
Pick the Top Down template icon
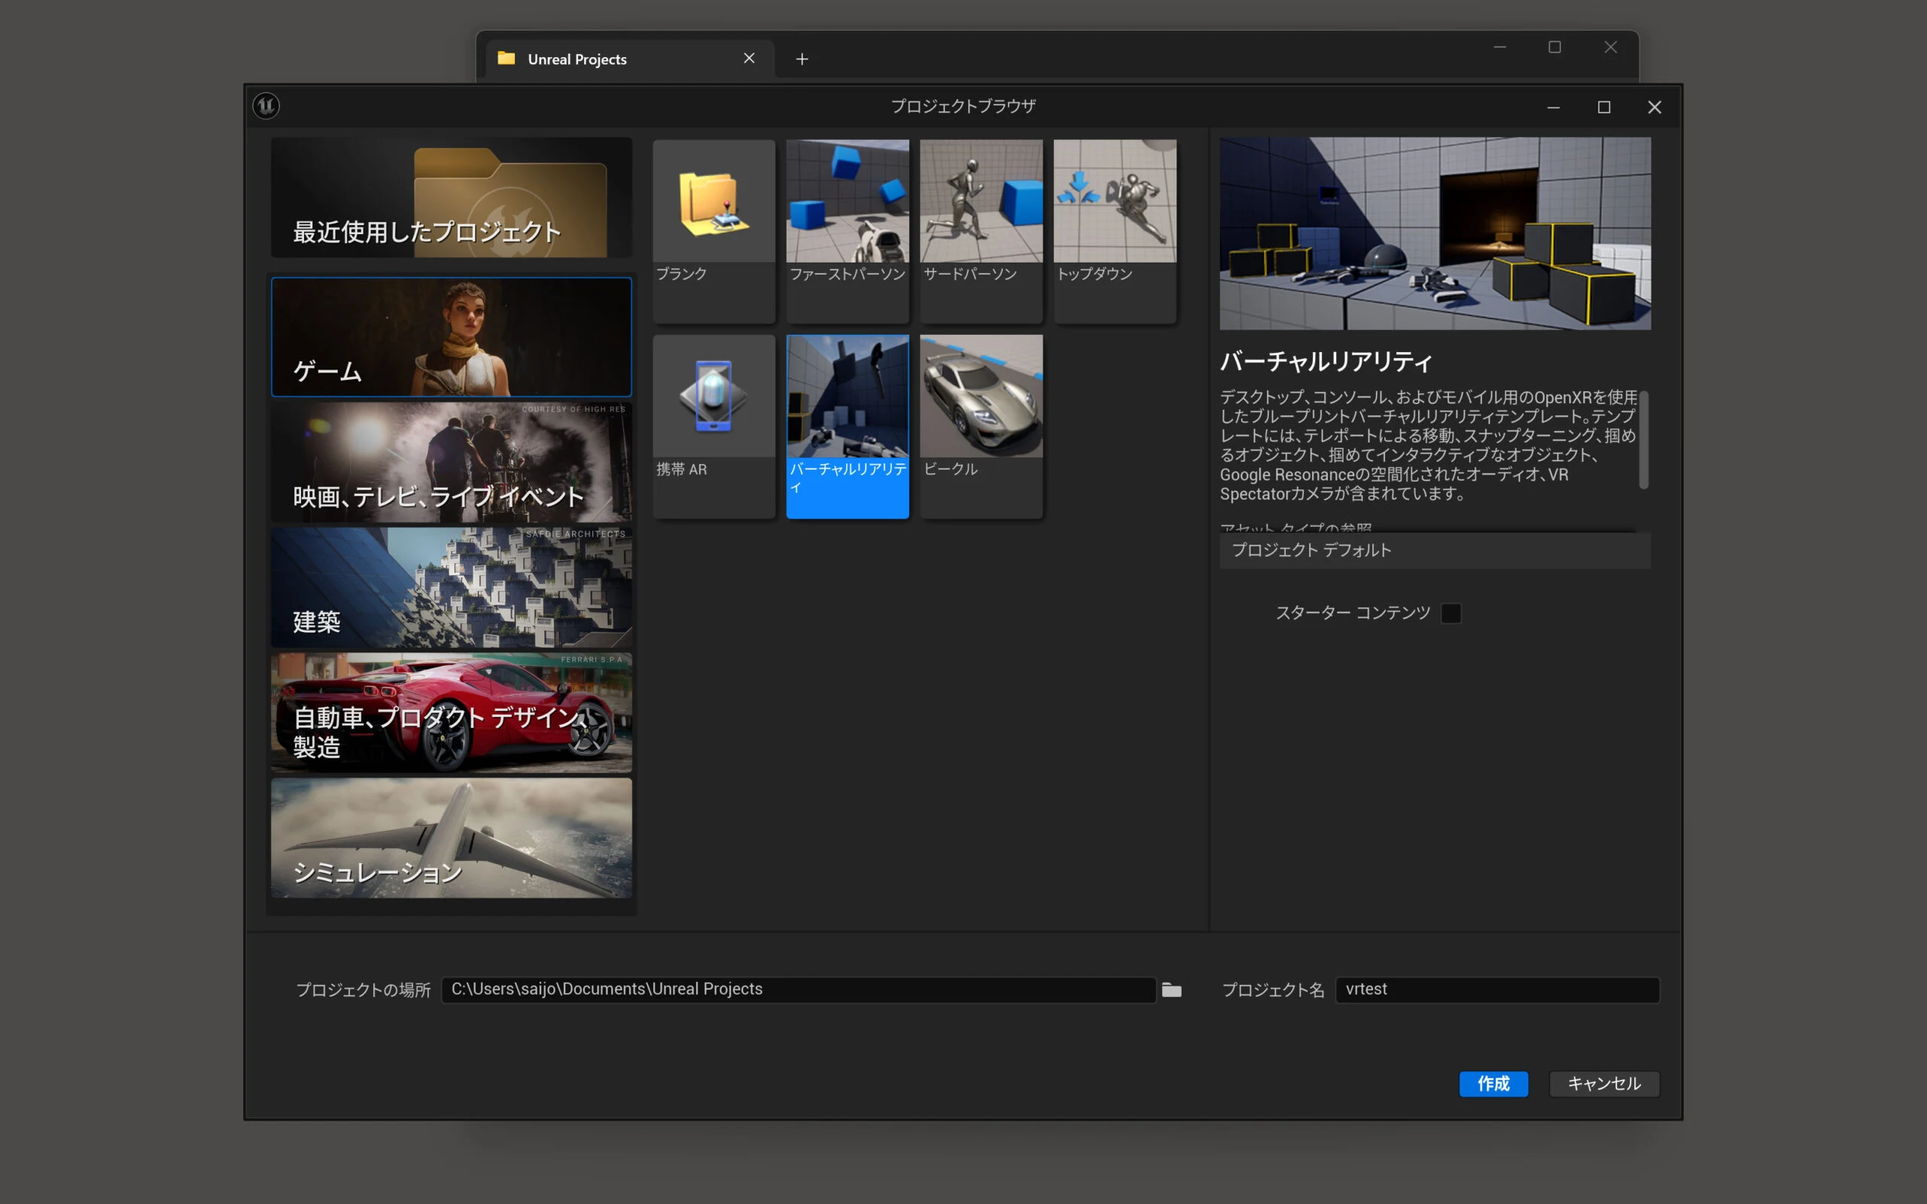[1115, 202]
